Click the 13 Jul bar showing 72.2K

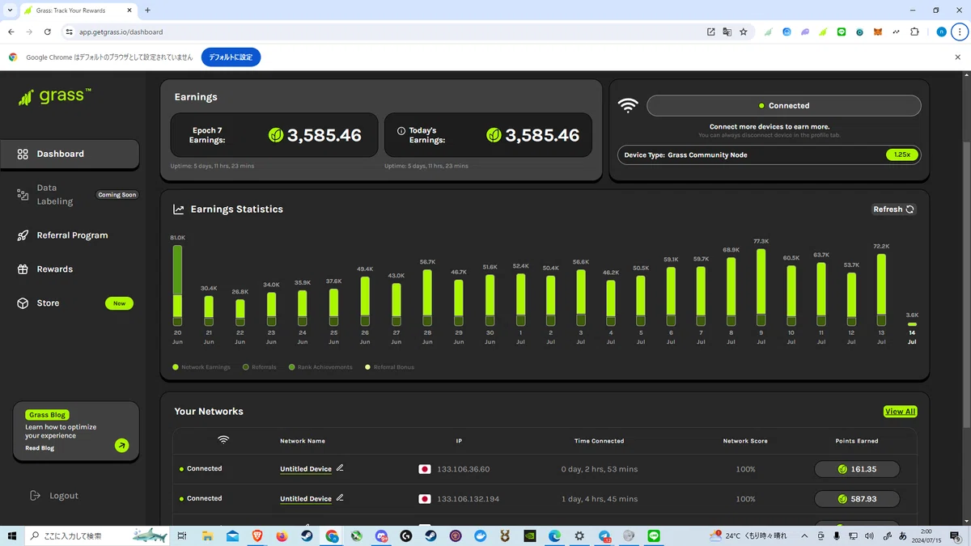pyautogui.click(x=881, y=290)
